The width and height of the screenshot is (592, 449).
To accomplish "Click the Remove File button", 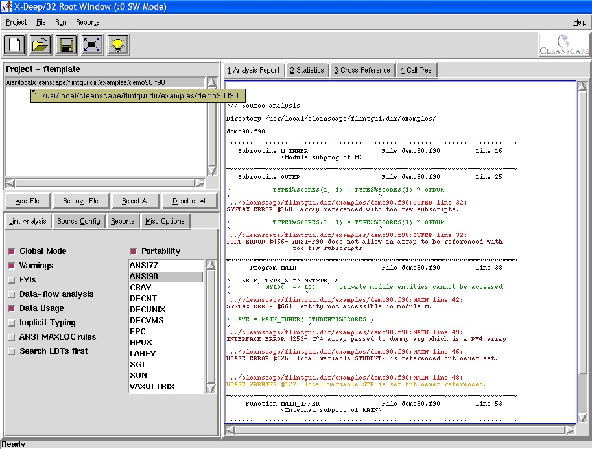I will [x=81, y=201].
